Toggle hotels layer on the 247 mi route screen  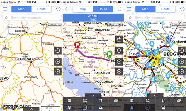tap(85, 101)
